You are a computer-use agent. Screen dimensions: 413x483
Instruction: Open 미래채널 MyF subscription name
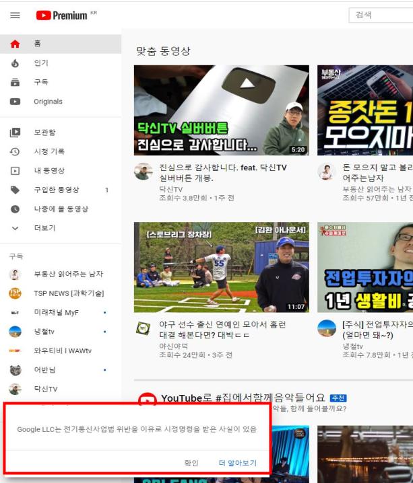coord(56,312)
